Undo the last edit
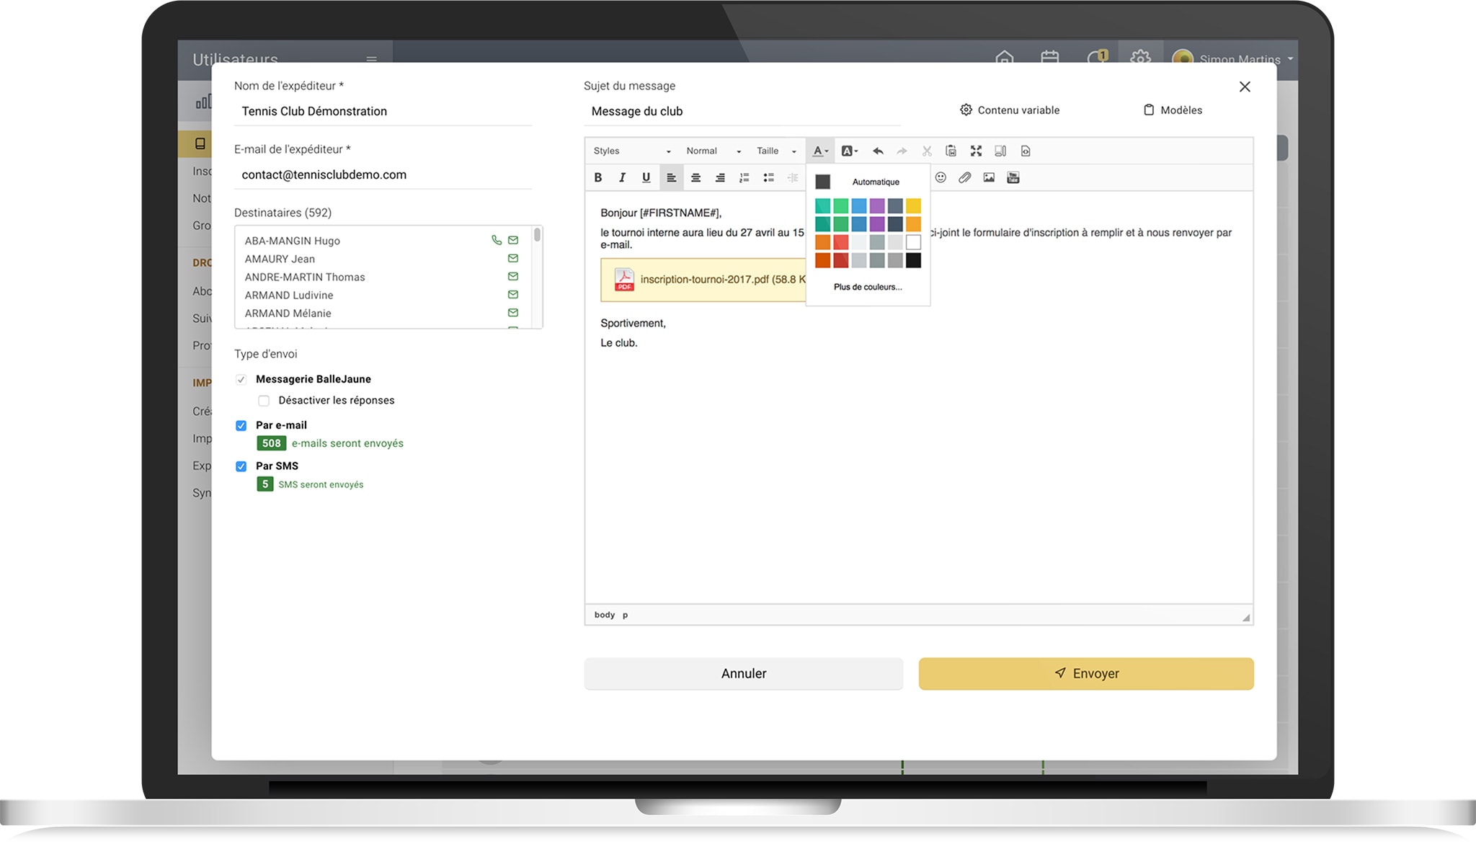 point(878,151)
